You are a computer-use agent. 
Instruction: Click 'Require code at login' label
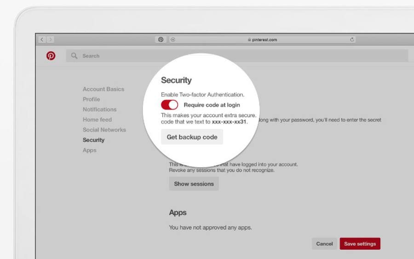point(212,105)
